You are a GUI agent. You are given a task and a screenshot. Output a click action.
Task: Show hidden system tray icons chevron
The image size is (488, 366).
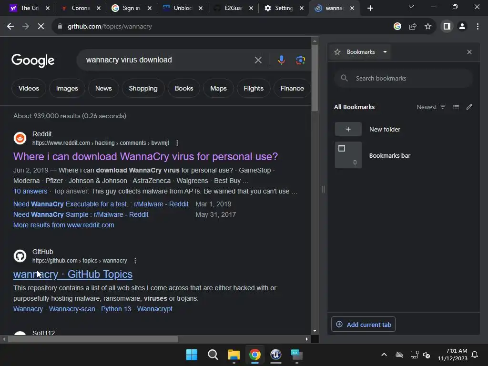[x=384, y=355]
